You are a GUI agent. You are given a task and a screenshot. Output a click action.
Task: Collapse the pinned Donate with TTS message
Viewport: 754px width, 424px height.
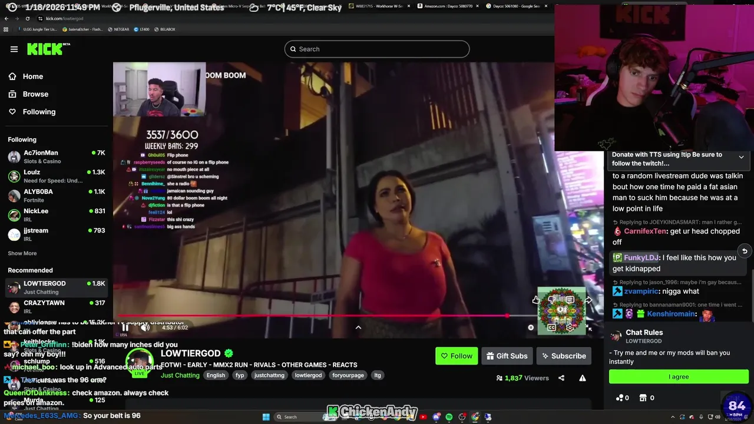pos(741,157)
